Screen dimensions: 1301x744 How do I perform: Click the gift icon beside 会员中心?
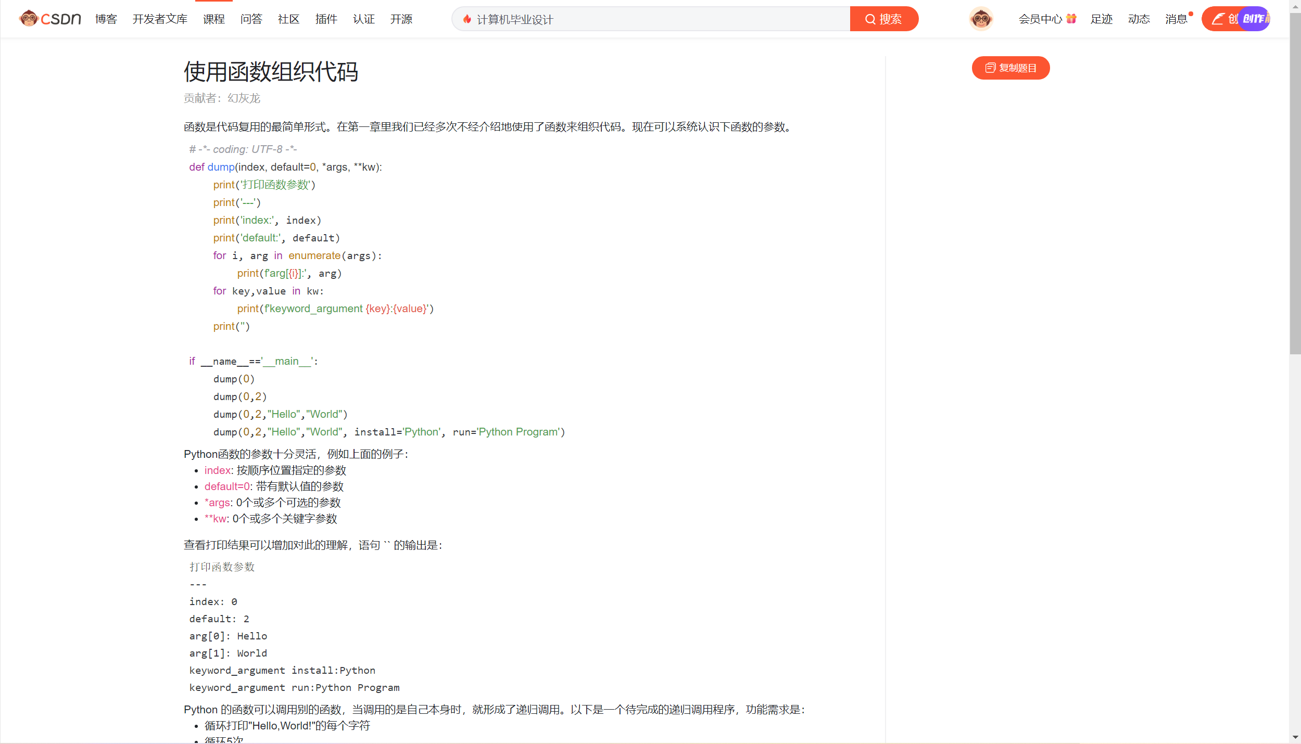1071,19
